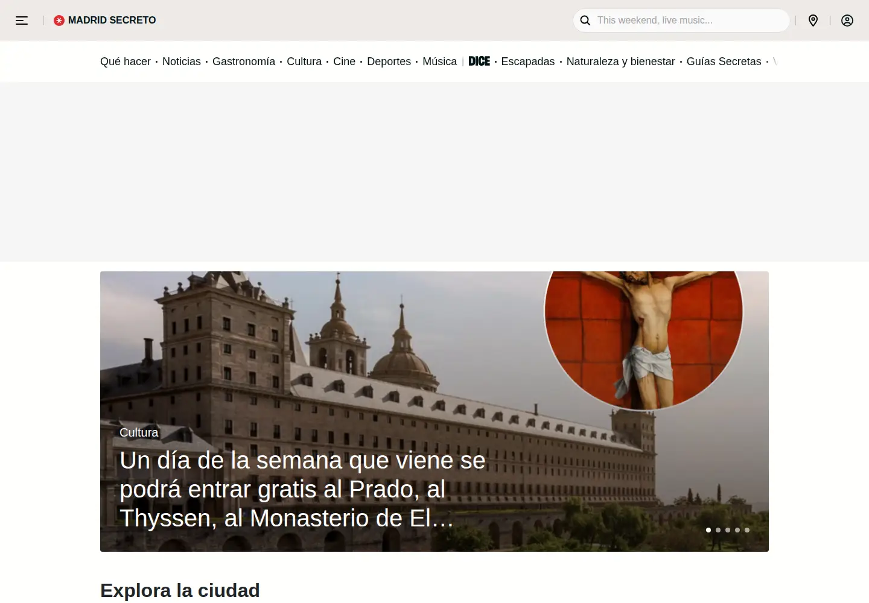Open Naturaleza y bienestar section
Viewport: 869px width, 603px height.
click(x=621, y=62)
